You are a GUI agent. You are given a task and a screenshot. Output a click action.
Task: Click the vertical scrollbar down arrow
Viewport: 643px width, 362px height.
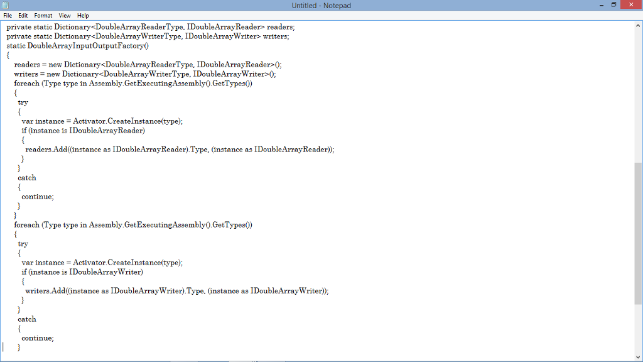(638, 357)
